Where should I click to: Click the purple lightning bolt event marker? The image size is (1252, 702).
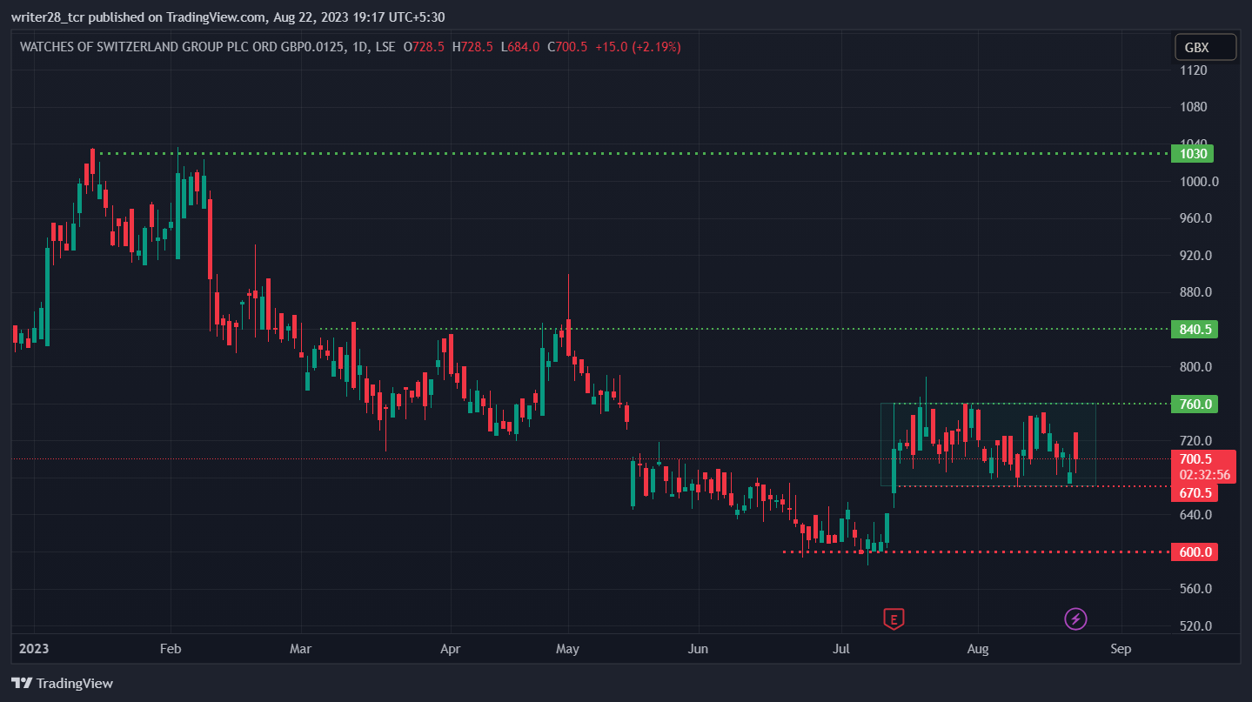[x=1076, y=619]
